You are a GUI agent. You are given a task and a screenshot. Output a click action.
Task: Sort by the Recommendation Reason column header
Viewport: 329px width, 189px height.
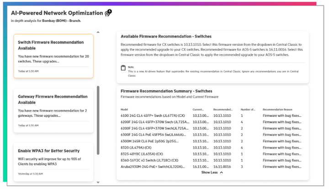pos(279,110)
